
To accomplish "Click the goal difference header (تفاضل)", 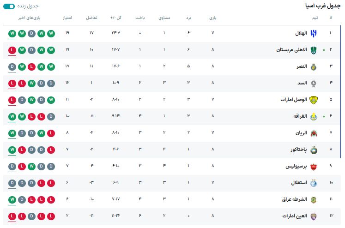I will (x=91, y=18).
